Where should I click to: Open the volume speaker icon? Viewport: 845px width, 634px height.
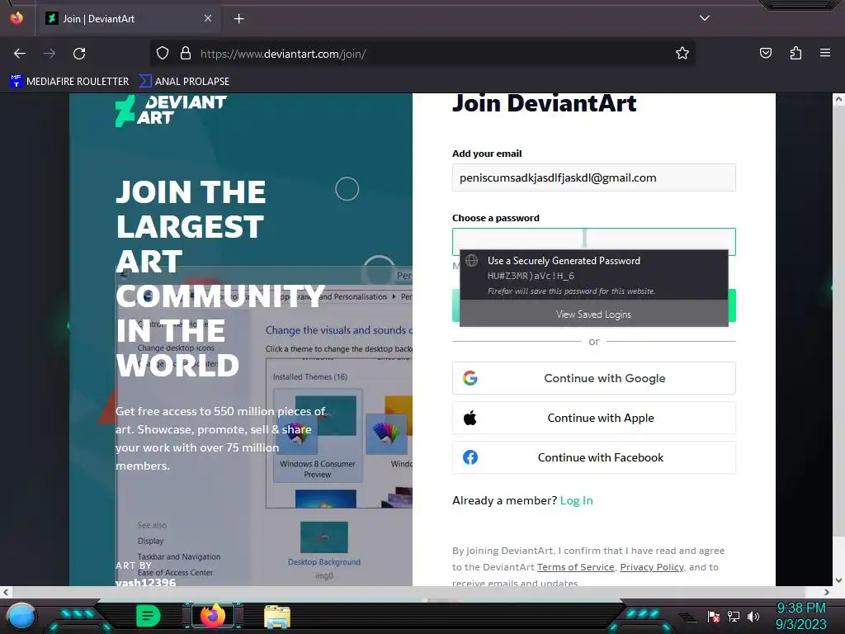[753, 616]
